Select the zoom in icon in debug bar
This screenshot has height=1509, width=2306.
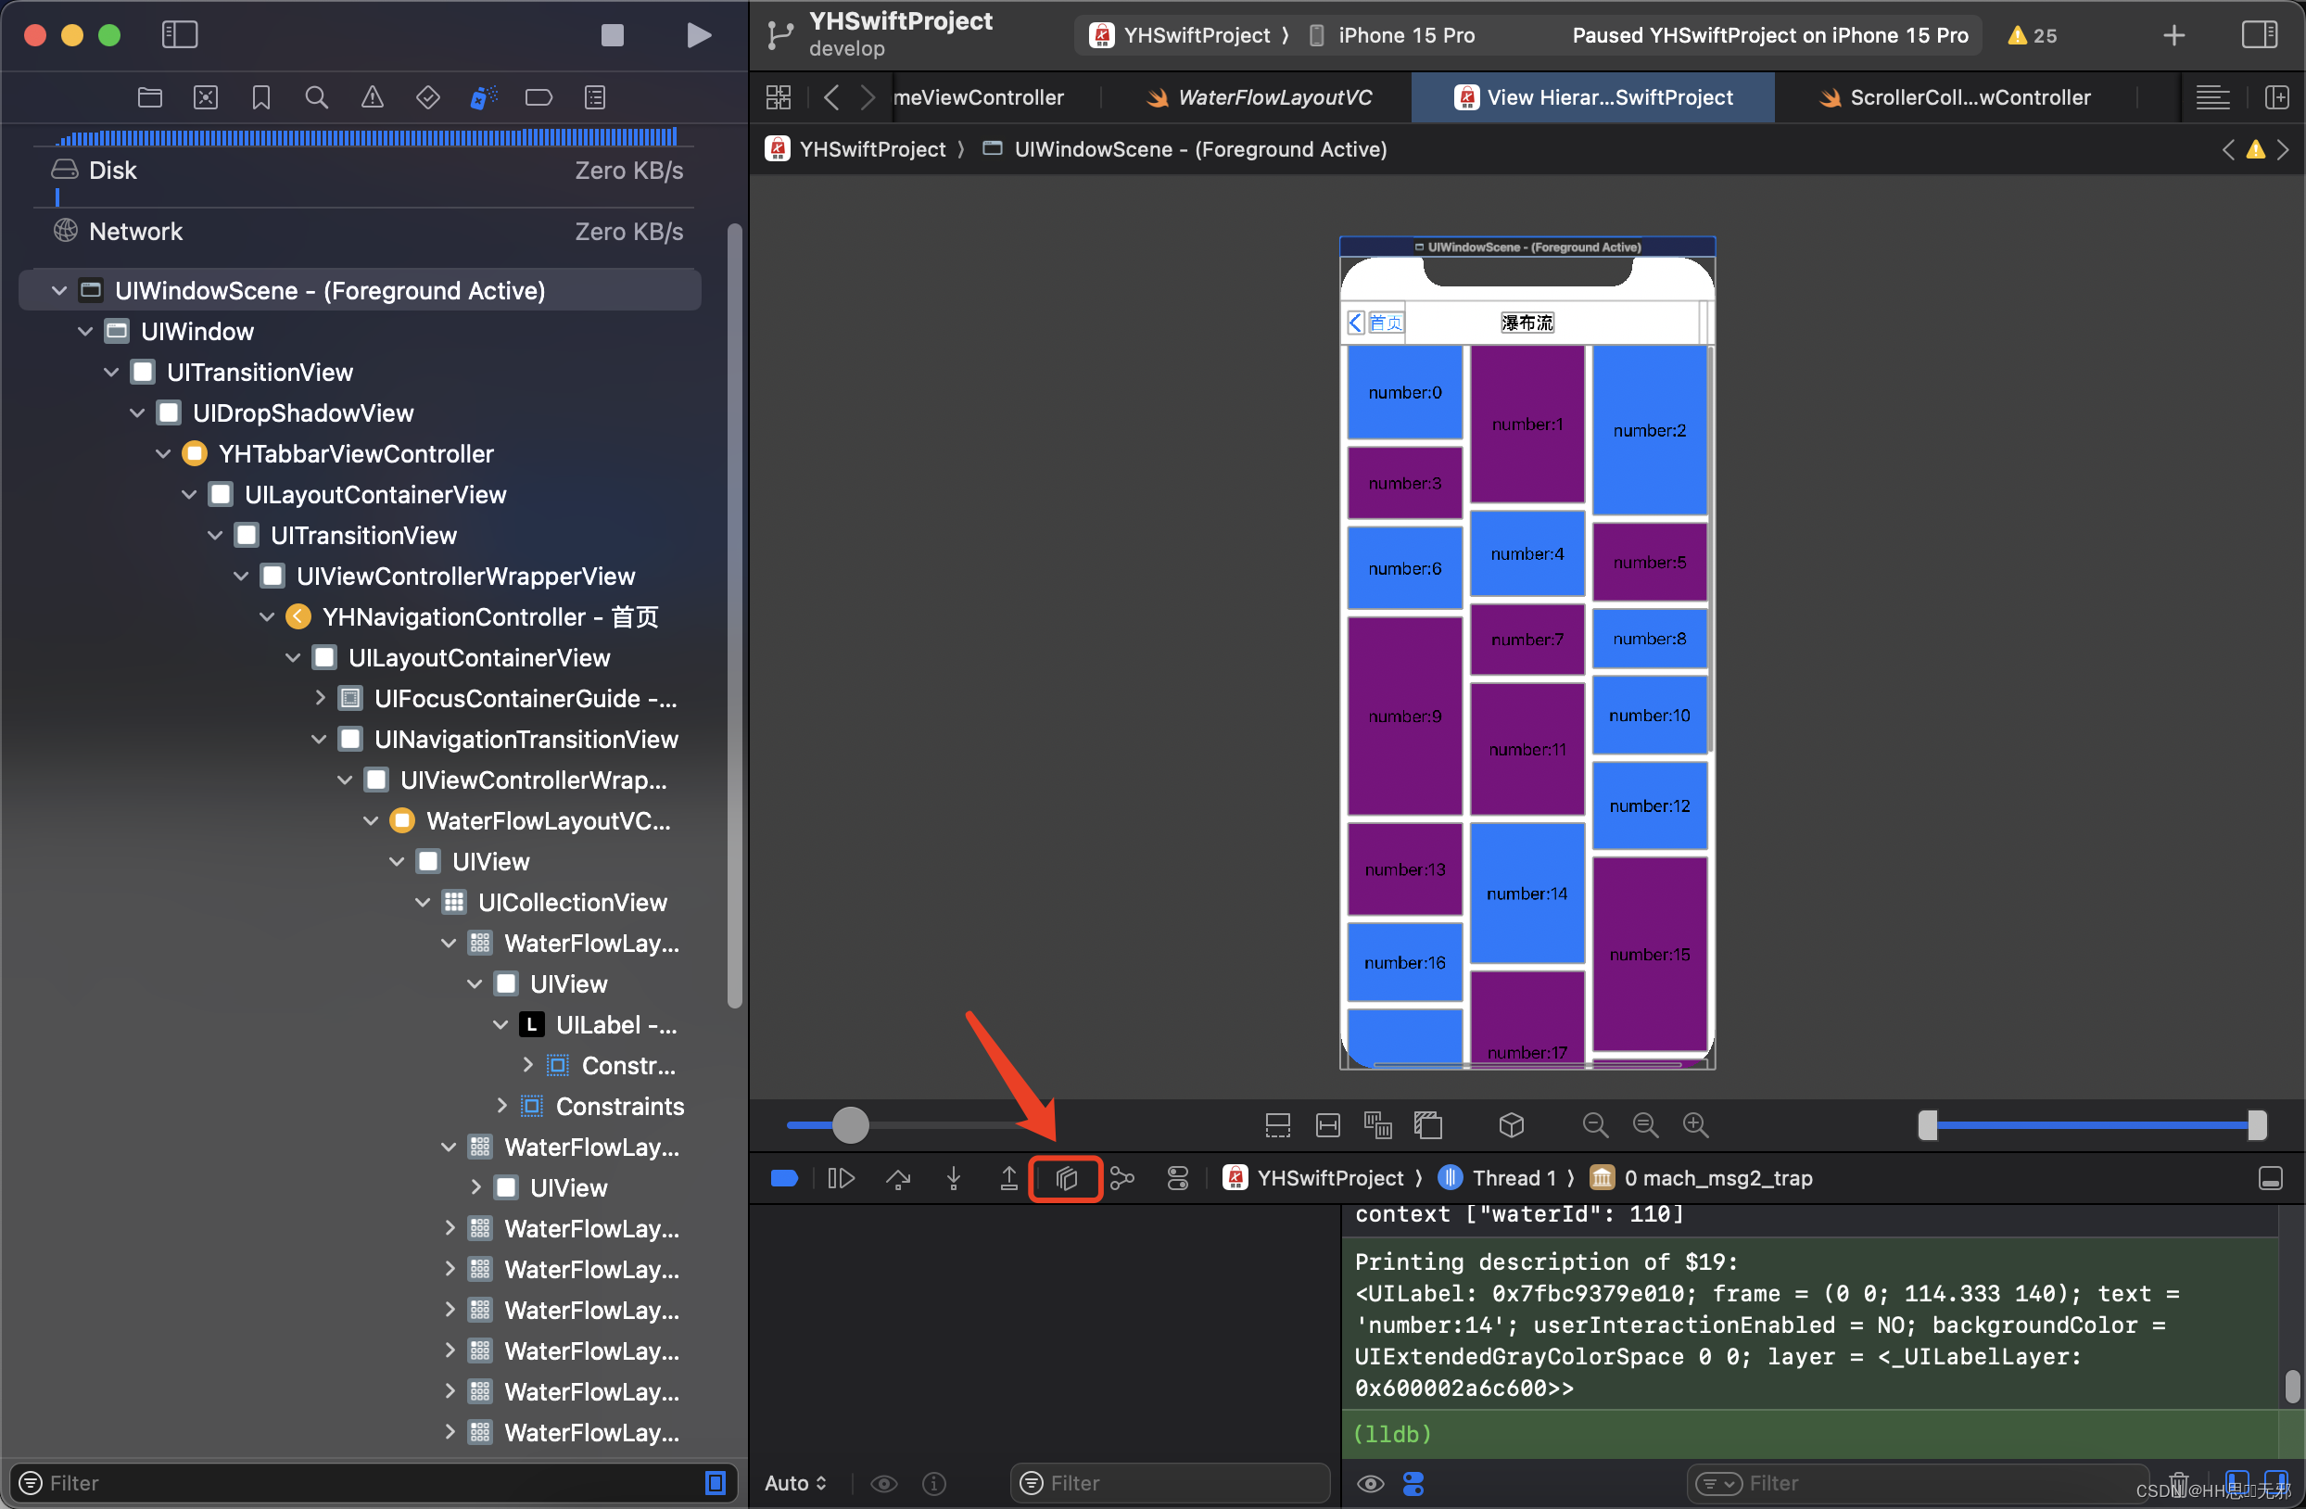1697,1123
